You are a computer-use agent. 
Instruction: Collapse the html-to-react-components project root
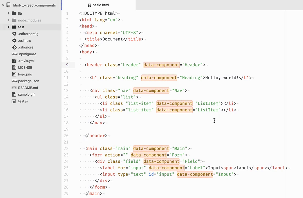[3, 5]
